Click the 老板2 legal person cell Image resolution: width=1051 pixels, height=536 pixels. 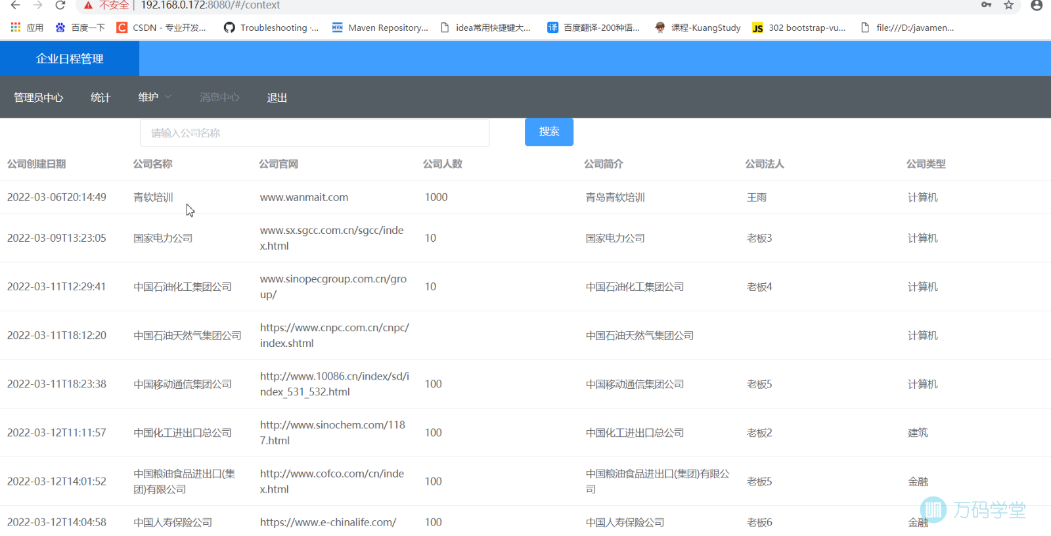(759, 432)
